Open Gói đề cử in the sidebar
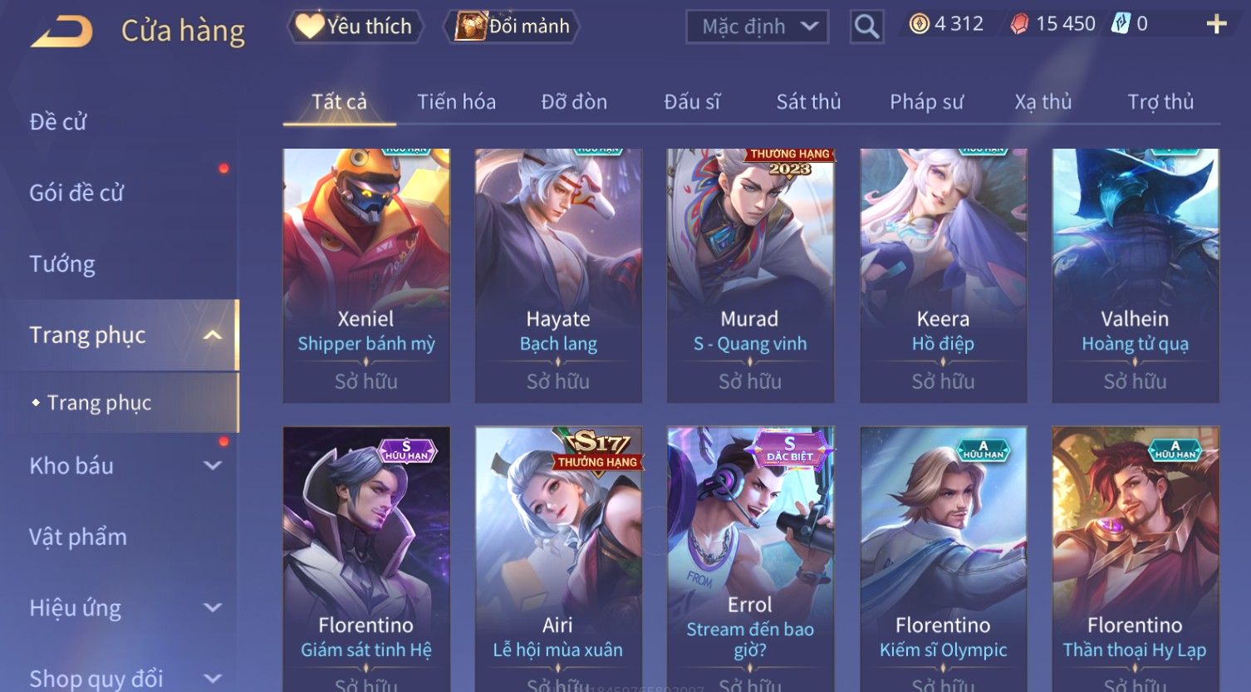Image resolution: width=1251 pixels, height=692 pixels. pyautogui.click(x=76, y=193)
